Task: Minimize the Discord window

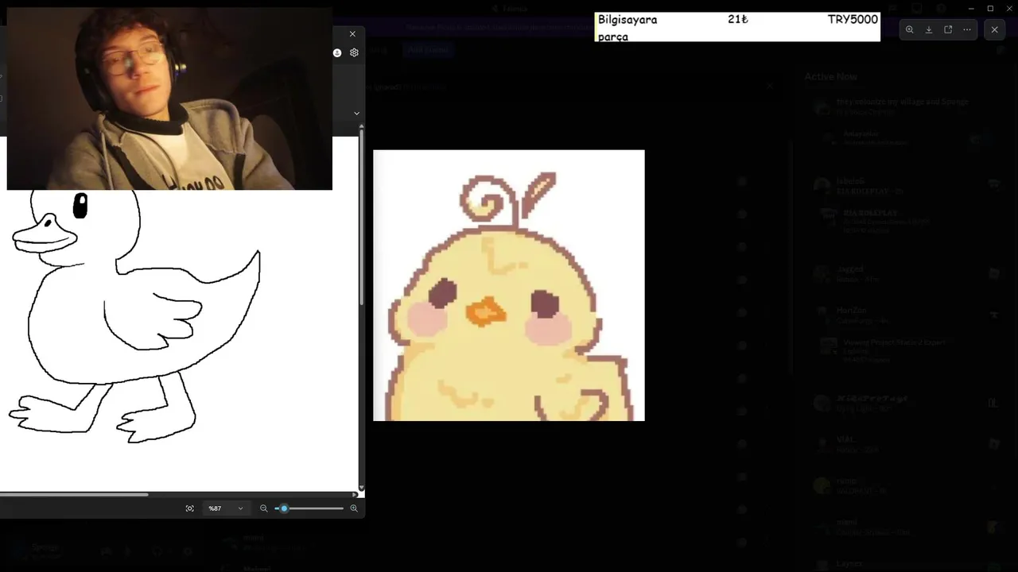Action: [x=971, y=8]
